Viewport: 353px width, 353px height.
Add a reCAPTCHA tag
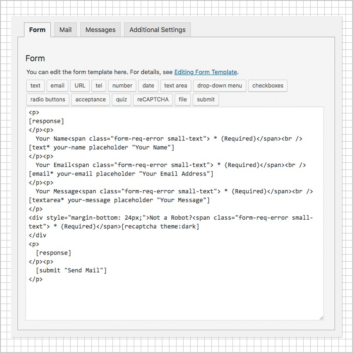tap(153, 100)
